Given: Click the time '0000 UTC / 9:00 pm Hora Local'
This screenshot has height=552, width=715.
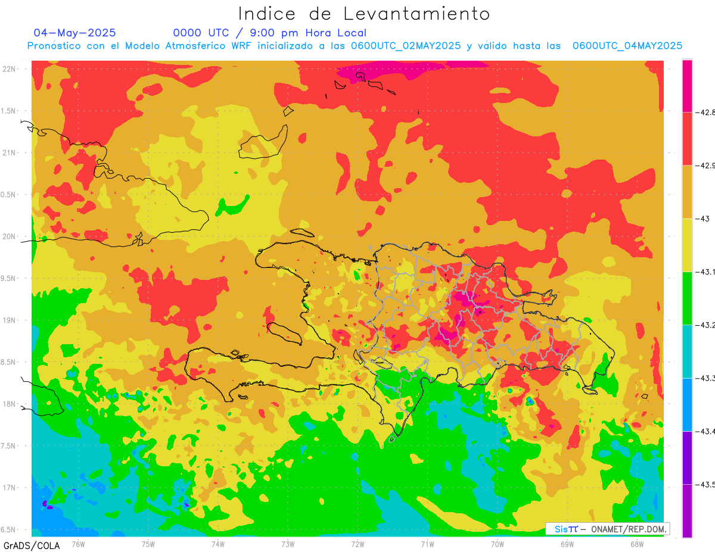Looking at the screenshot, I should click(269, 33).
